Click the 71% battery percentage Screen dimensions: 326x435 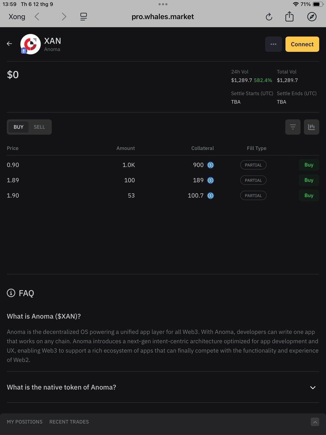click(305, 4)
